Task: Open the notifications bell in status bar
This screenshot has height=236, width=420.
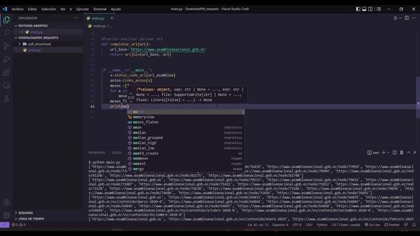Action: click(414, 225)
